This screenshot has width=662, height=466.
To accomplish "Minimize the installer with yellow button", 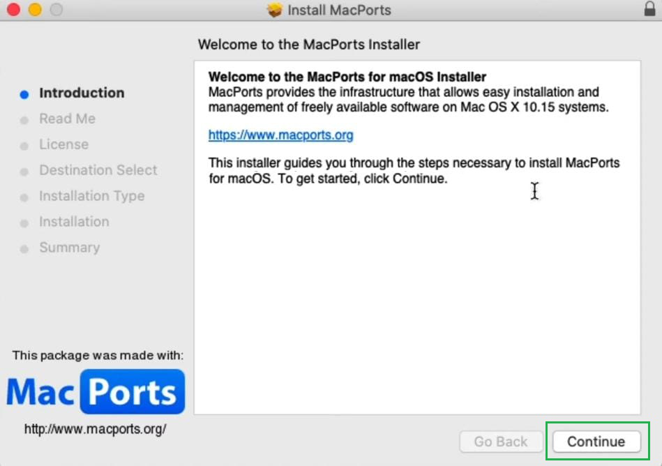I will click(35, 9).
